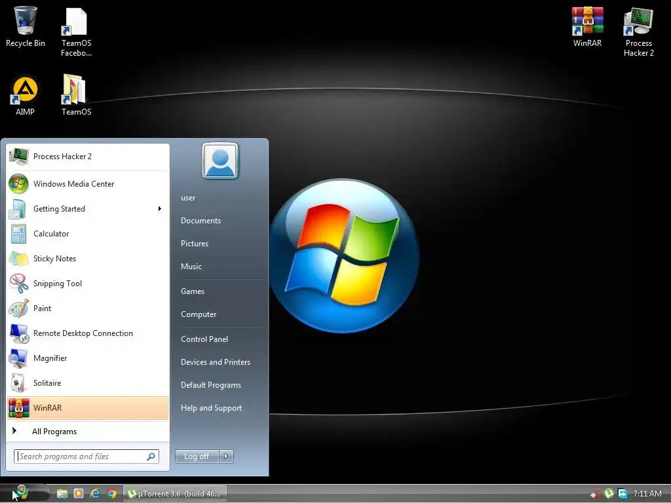This screenshot has width=671, height=503.
Task: Launch Remote Desktop Connection
Action: pyautogui.click(x=88, y=333)
